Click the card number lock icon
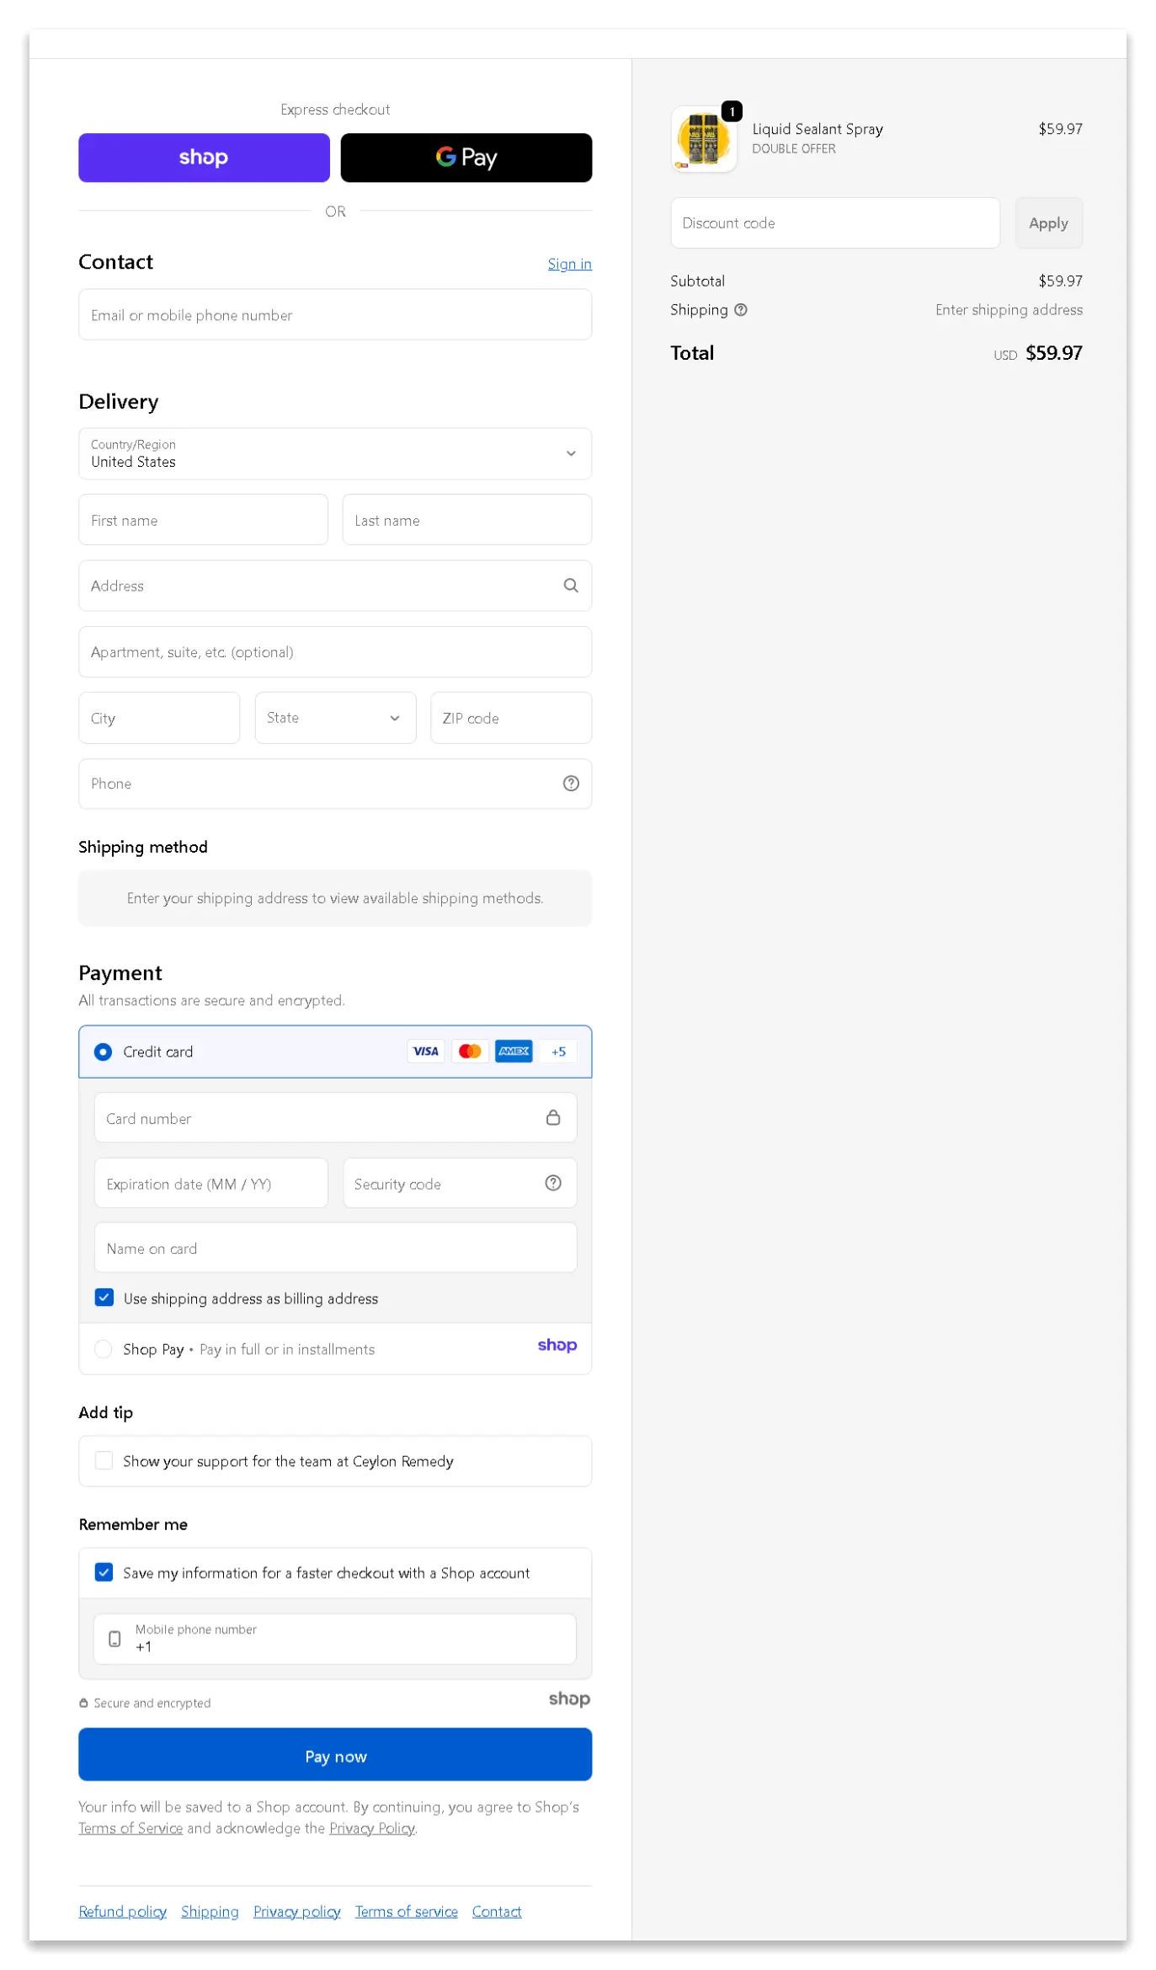This screenshot has width=1156, height=1970. click(x=552, y=1118)
